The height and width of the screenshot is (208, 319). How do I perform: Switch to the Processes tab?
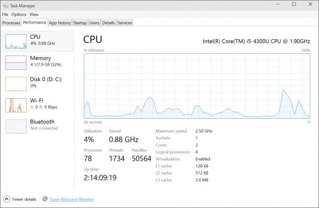[11, 23]
